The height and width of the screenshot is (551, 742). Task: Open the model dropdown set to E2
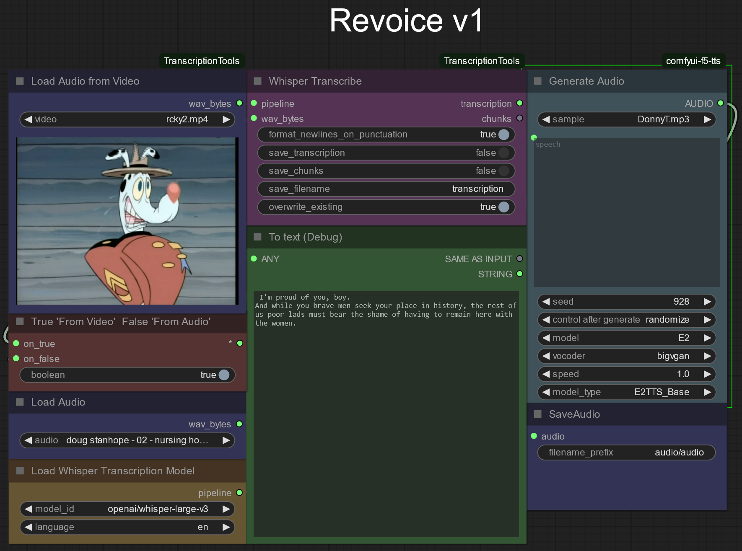coord(626,338)
